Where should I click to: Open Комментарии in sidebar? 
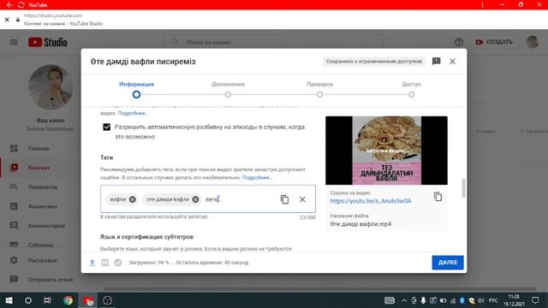click(x=46, y=226)
